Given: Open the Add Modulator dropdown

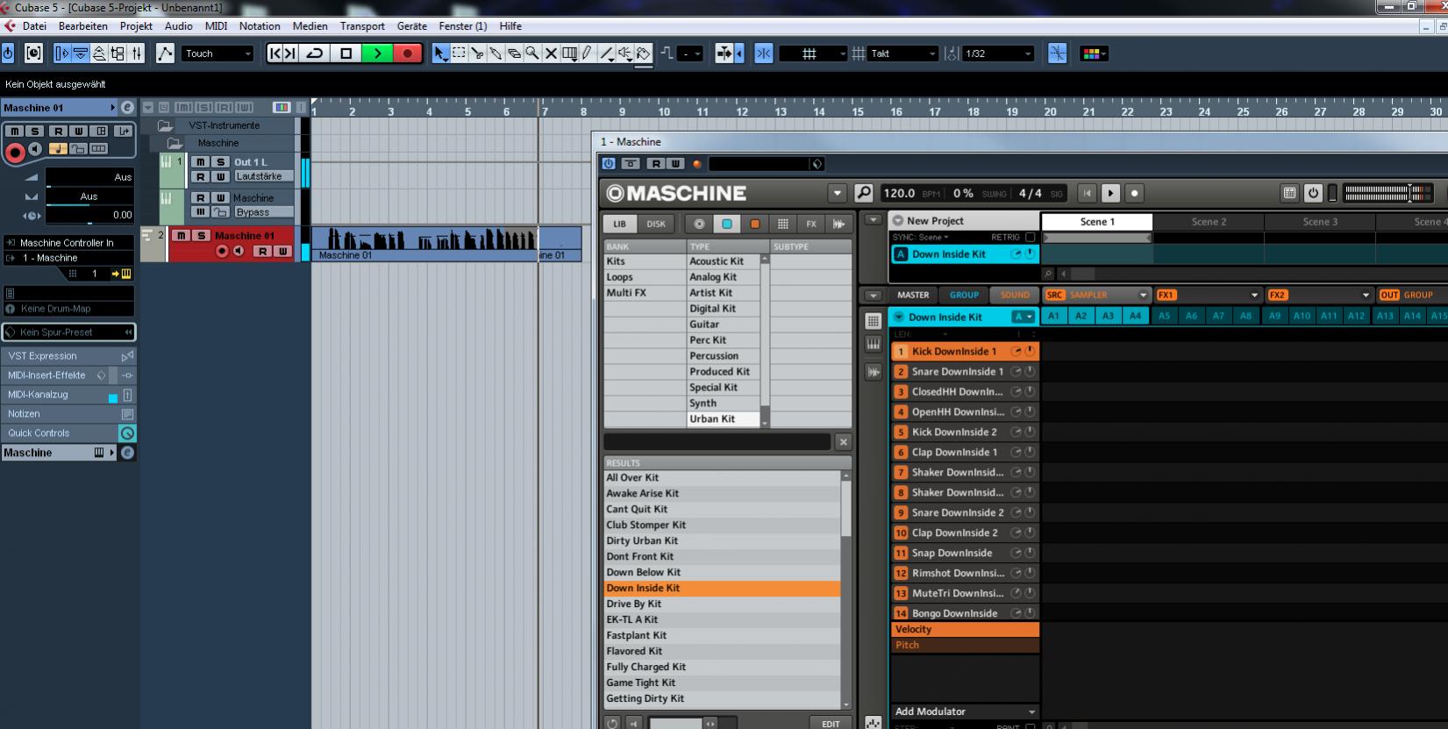Looking at the screenshot, I should click(x=965, y=711).
